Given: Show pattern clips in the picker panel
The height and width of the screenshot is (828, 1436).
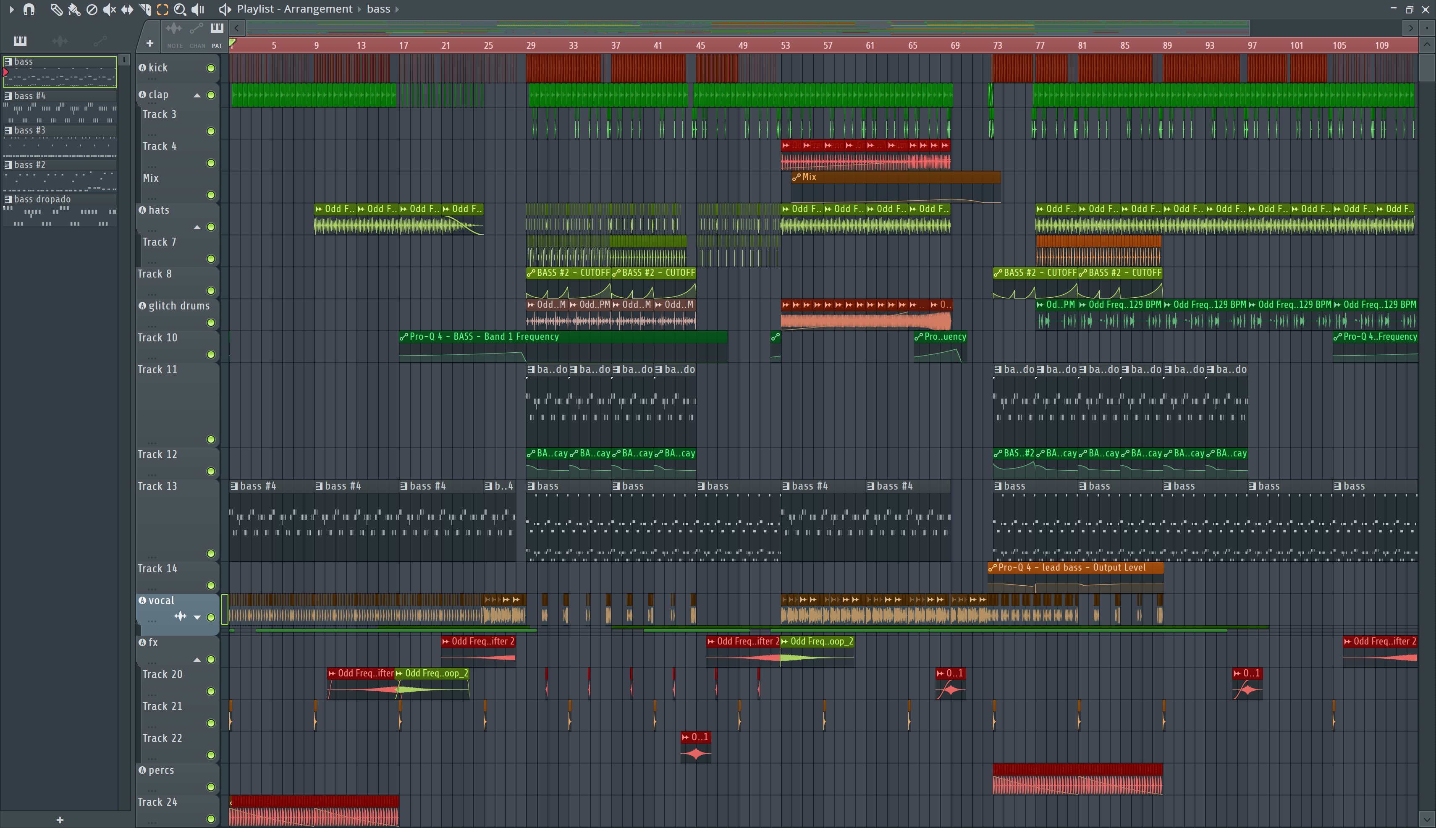Looking at the screenshot, I should tap(20, 40).
